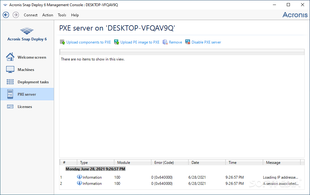Click log row number 2
The image size is (310, 195).
point(61,183)
